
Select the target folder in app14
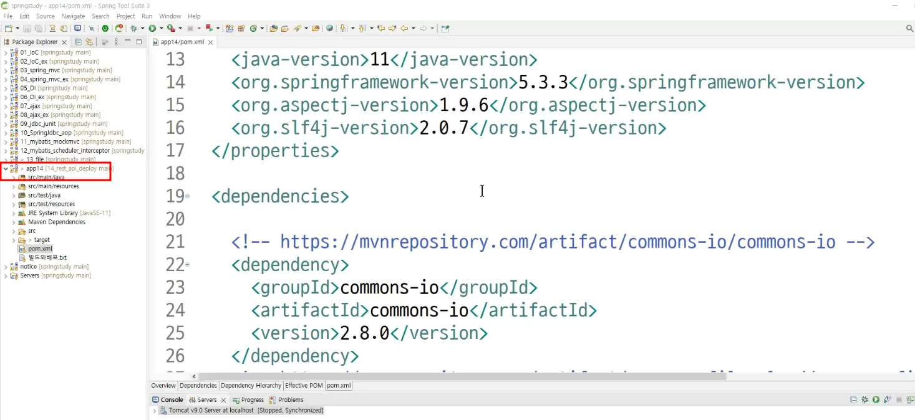click(x=41, y=240)
